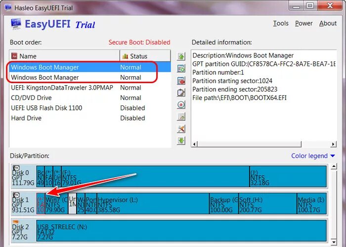Click the File path line in details
This screenshot has height=247, width=346.
(x=239, y=98)
